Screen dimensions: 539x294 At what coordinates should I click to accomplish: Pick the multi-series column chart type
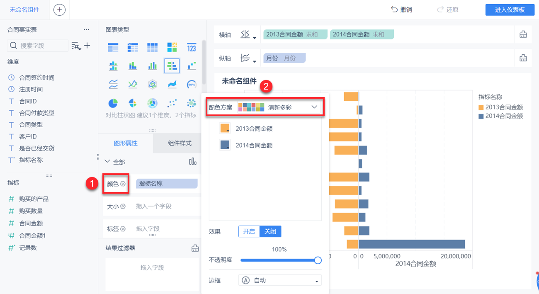pyautogui.click(x=153, y=66)
